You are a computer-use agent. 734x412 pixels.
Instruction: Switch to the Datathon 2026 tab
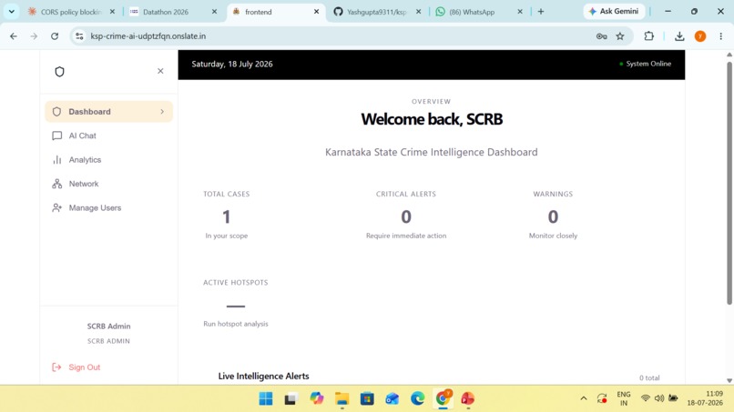coord(166,12)
